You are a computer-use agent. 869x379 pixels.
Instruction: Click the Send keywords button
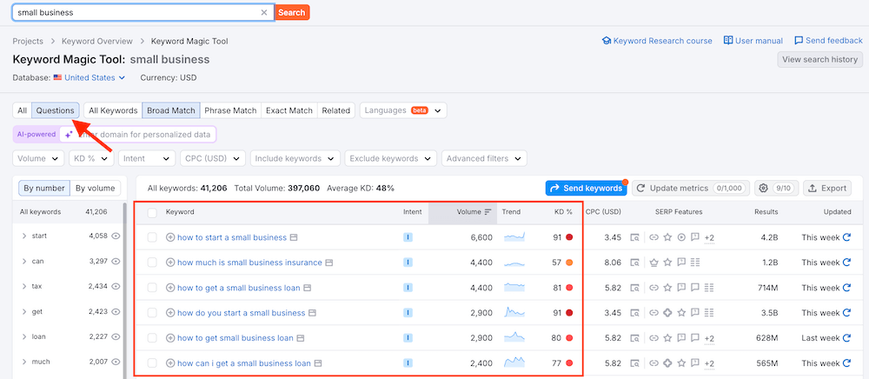click(x=585, y=188)
